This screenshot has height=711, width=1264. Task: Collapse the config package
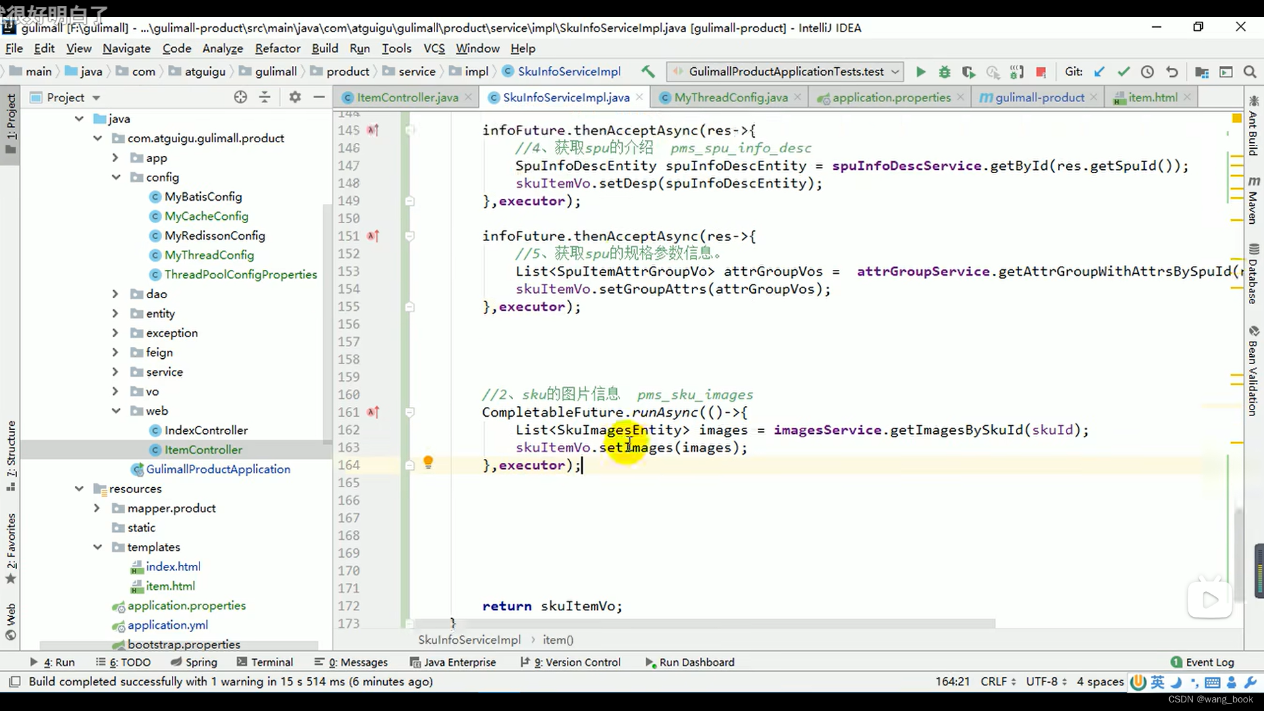click(115, 177)
